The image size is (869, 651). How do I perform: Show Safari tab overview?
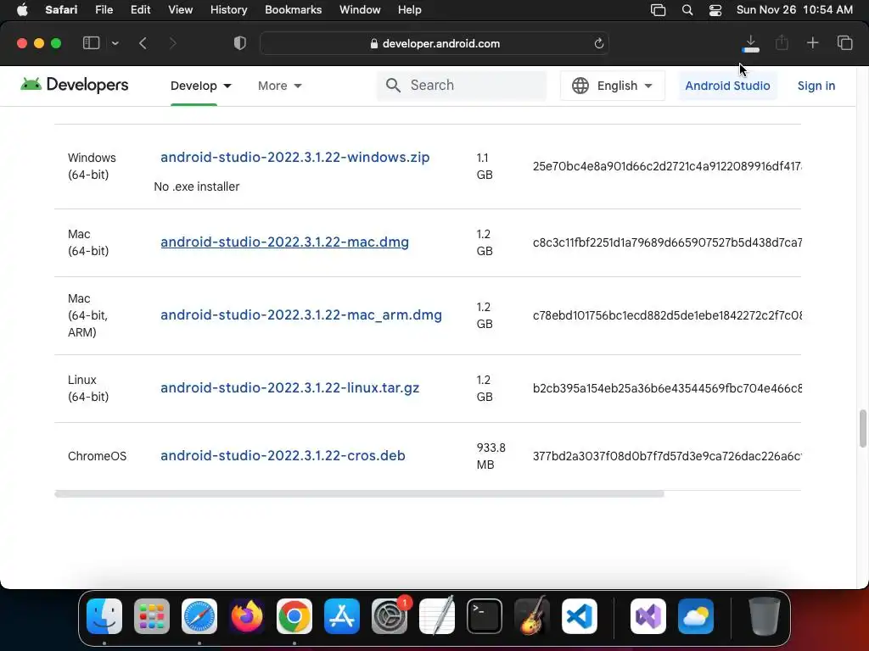pos(844,42)
